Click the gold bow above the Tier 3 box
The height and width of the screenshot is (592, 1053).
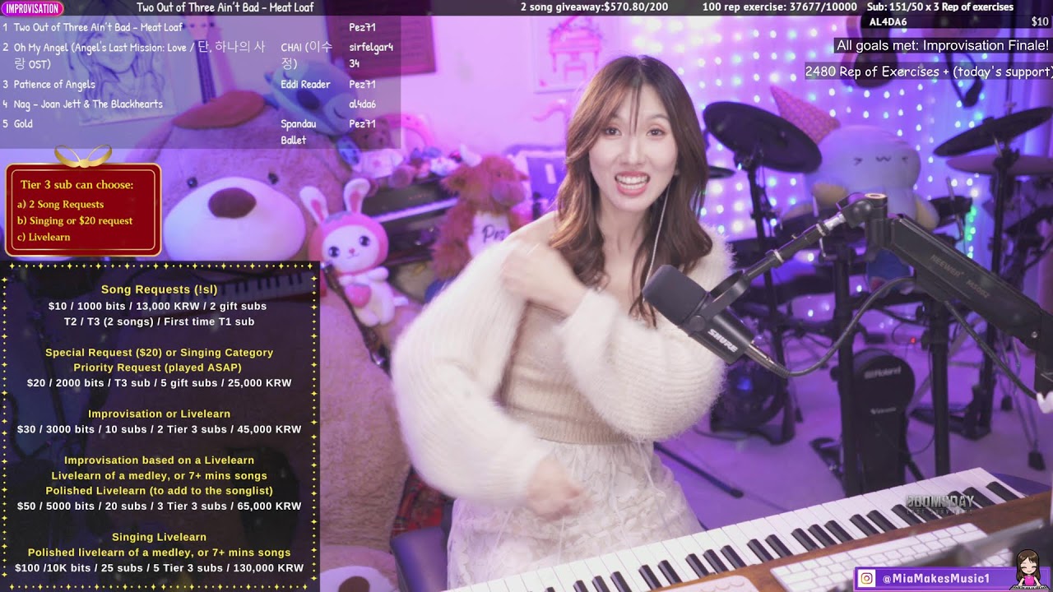[83, 155]
